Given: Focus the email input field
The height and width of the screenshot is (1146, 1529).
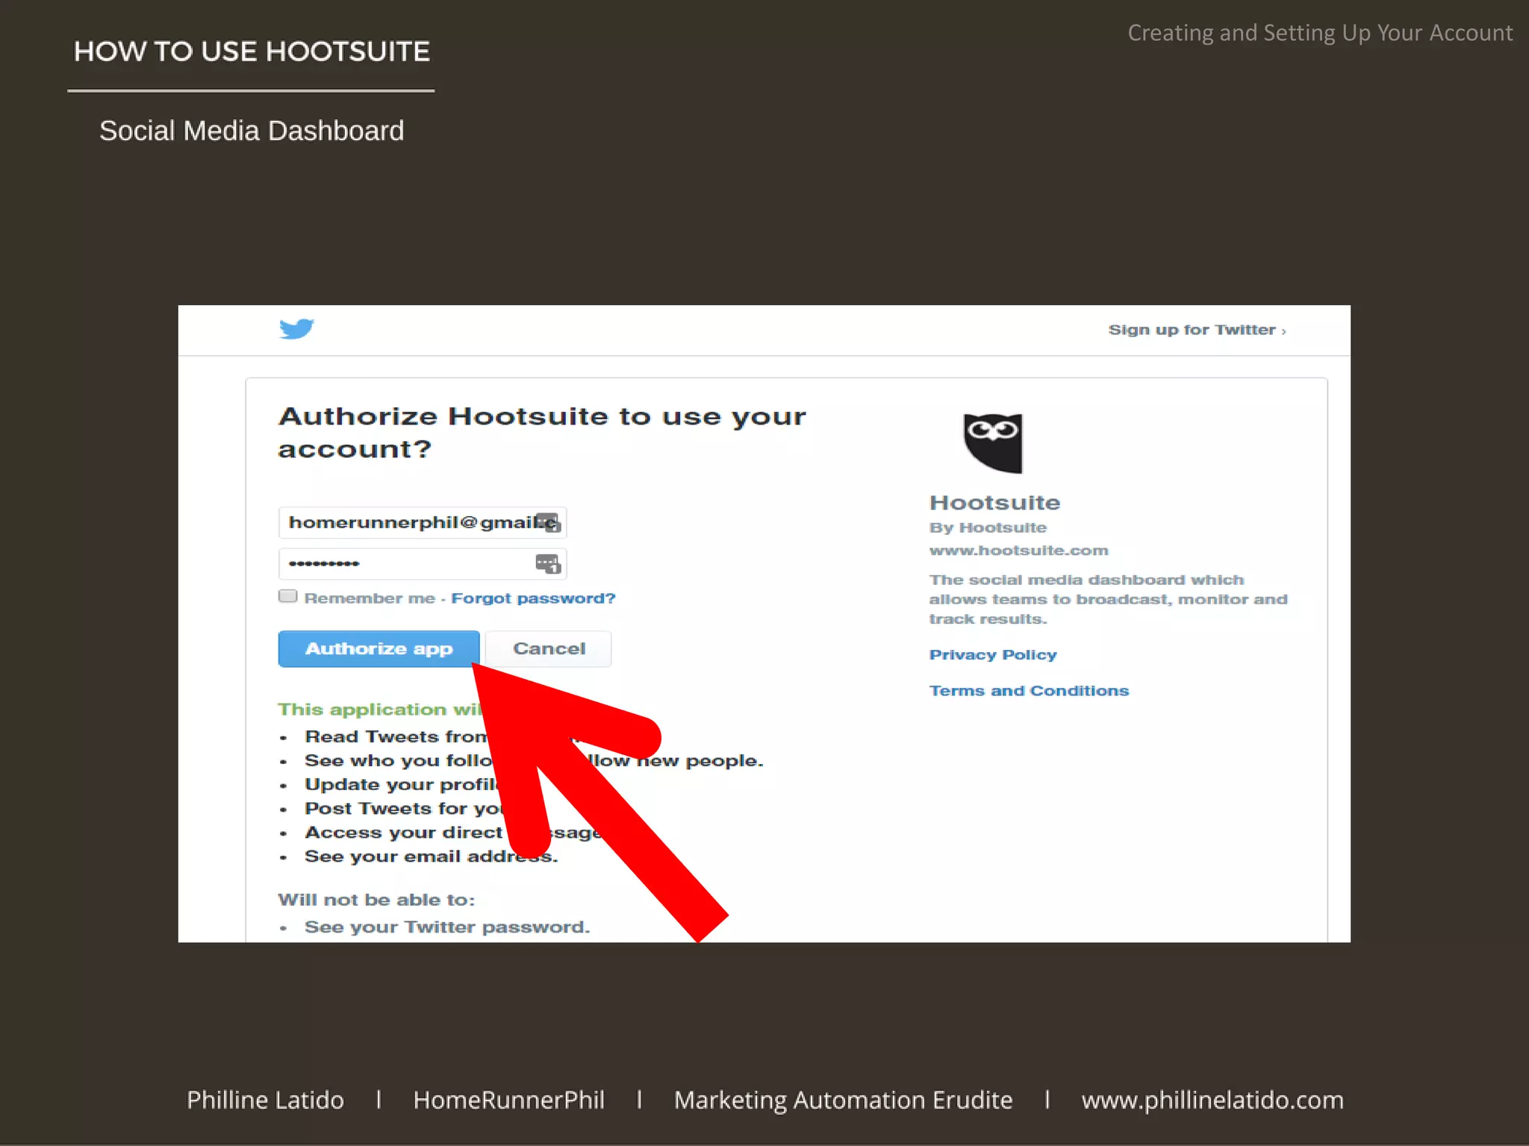Looking at the screenshot, I should pos(423,522).
